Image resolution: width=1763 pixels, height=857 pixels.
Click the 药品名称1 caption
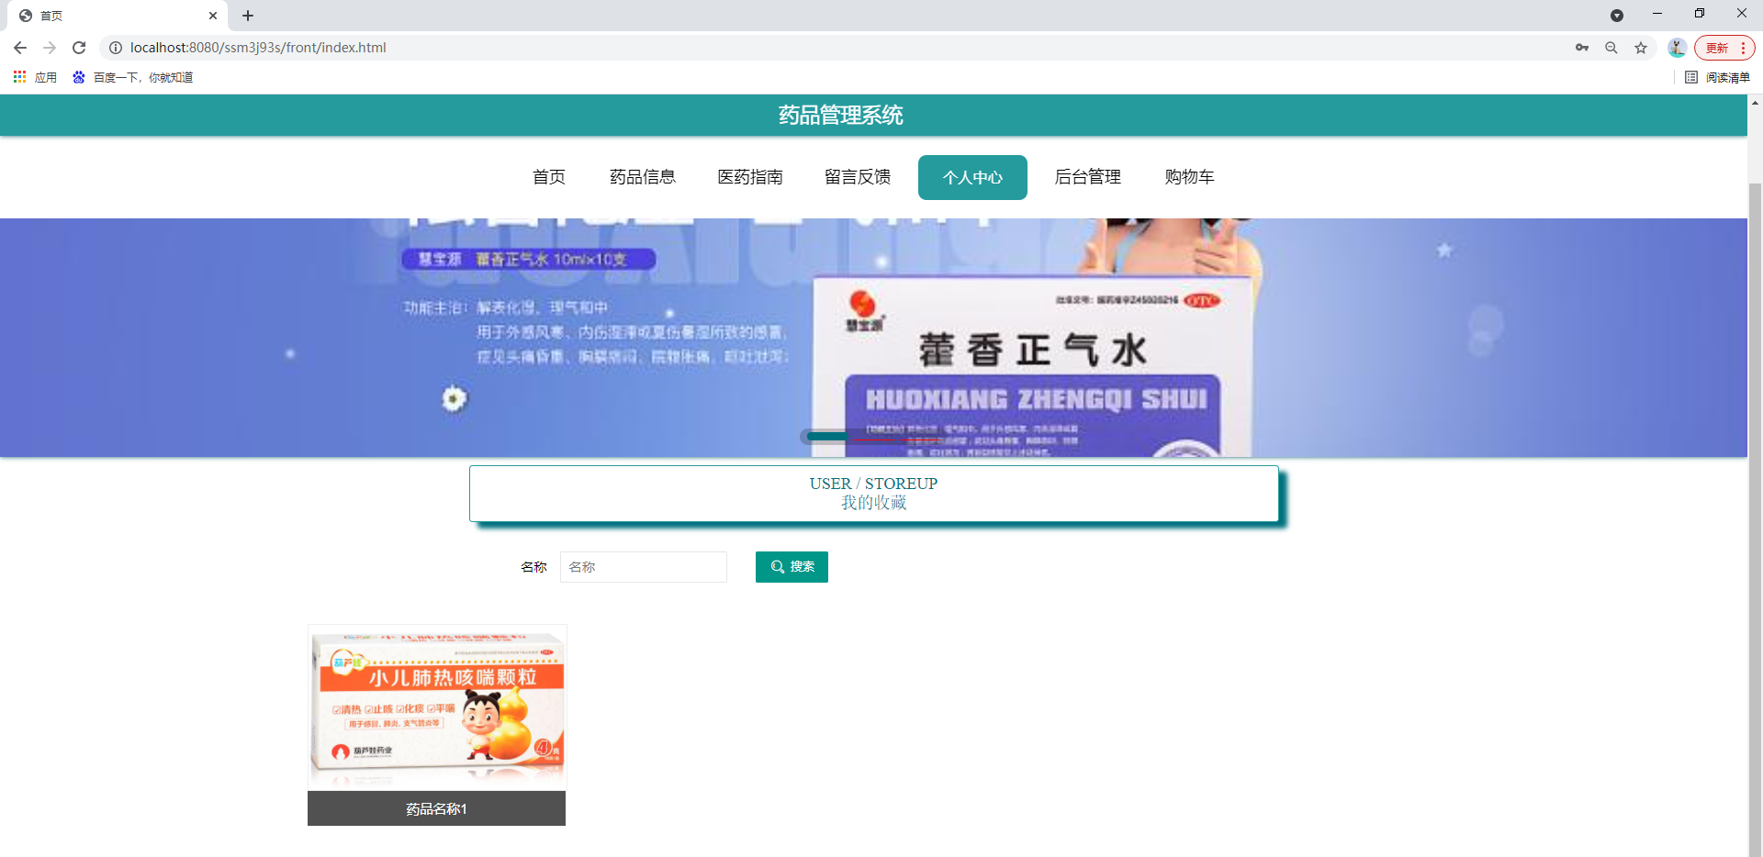click(437, 808)
